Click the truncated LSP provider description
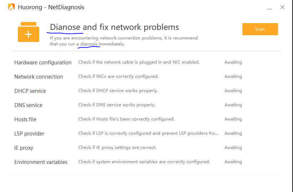 [x=148, y=133]
